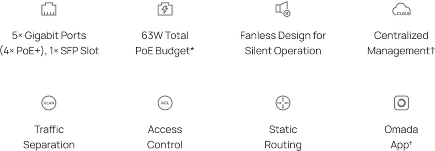Click the PoE power budget icon
This screenshot has width=435, height=151.
[x=165, y=9]
